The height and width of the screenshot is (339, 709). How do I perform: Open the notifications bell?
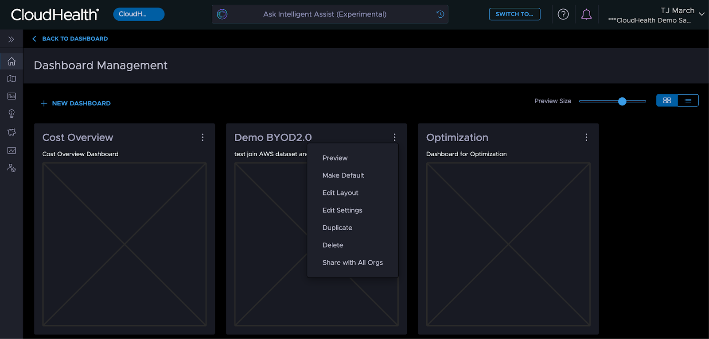point(586,15)
